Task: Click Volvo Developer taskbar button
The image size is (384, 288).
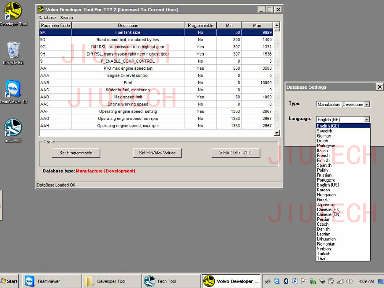Action: (x=231, y=281)
